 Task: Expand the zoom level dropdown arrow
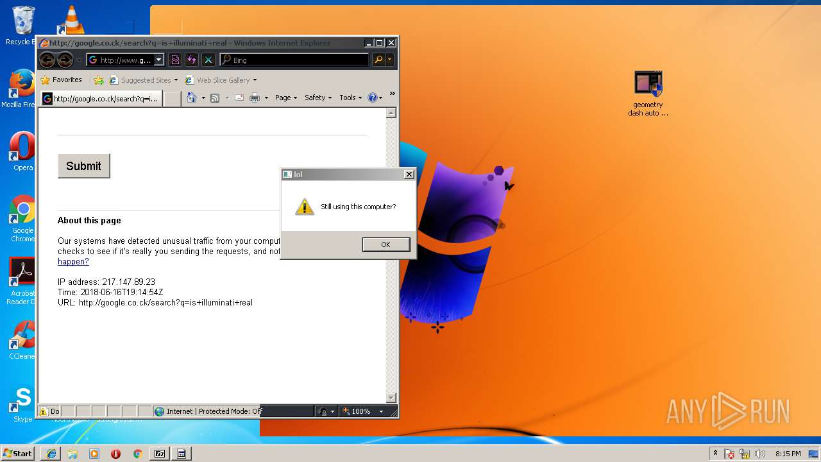pos(381,411)
